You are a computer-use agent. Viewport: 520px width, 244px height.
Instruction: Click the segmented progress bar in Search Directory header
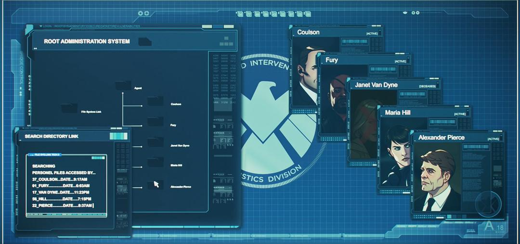coord(118,137)
